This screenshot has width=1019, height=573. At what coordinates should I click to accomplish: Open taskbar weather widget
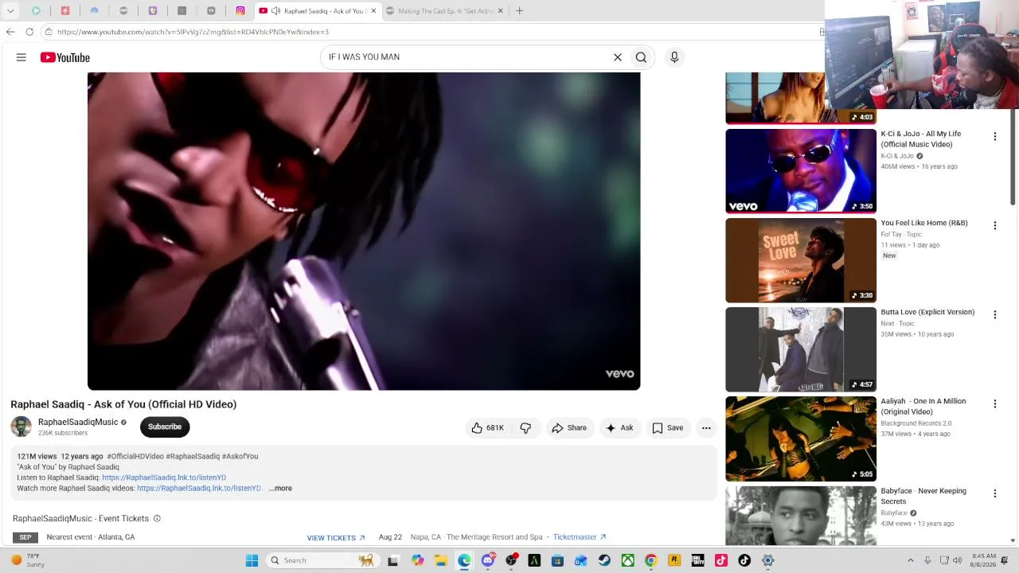25,560
